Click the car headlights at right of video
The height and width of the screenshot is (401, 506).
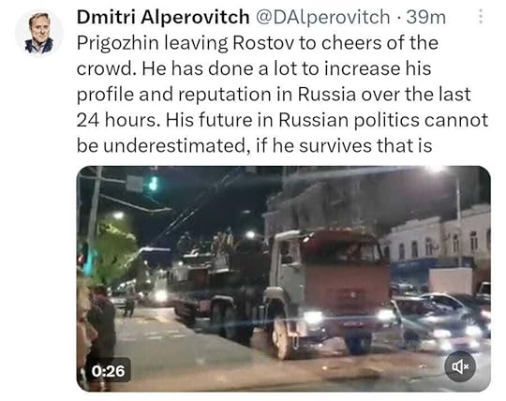tap(473, 331)
